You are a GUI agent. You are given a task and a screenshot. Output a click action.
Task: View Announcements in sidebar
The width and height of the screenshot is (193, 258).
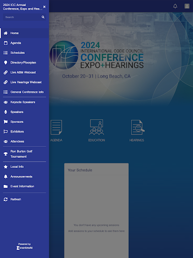pyautogui.click(x=25, y=176)
